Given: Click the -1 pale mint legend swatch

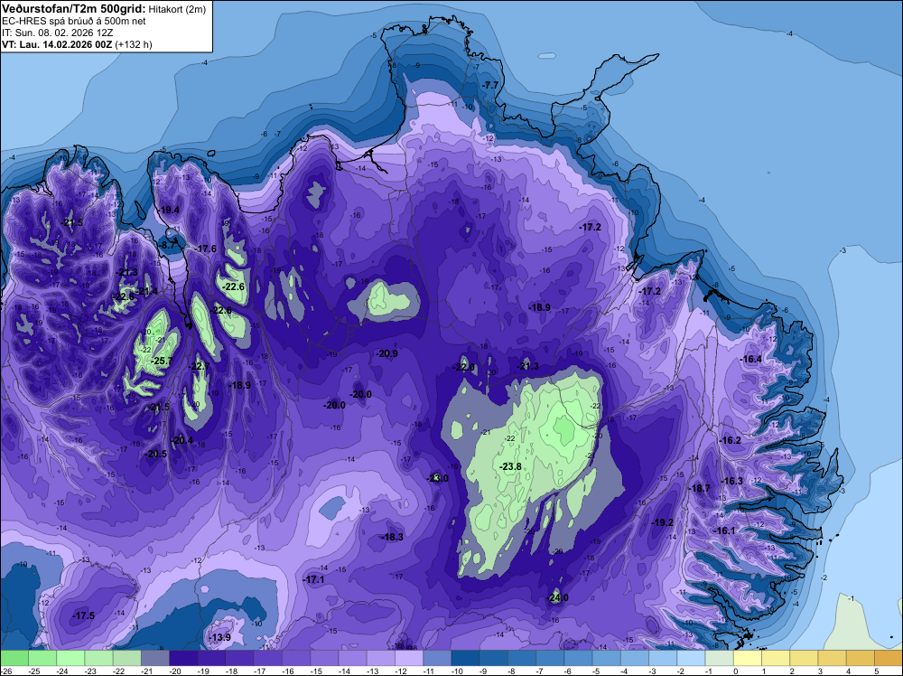Looking at the screenshot, I should (720, 658).
